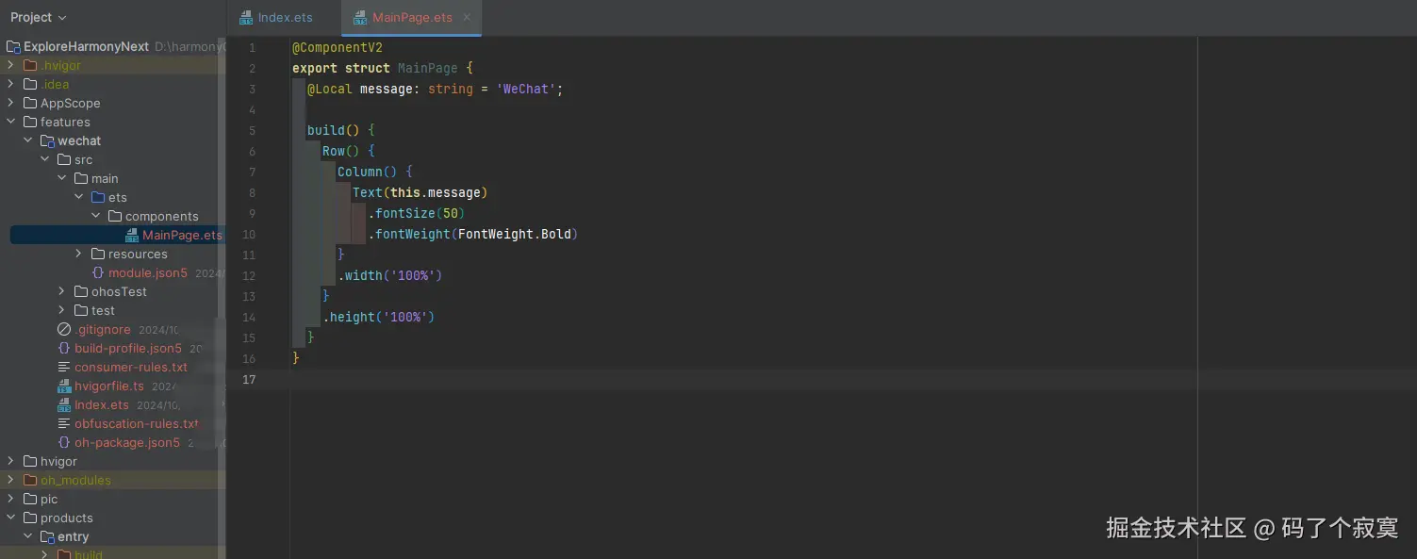This screenshot has height=559, width=1417.
Task: Click the ets folder icon
Action: (98, 197)
